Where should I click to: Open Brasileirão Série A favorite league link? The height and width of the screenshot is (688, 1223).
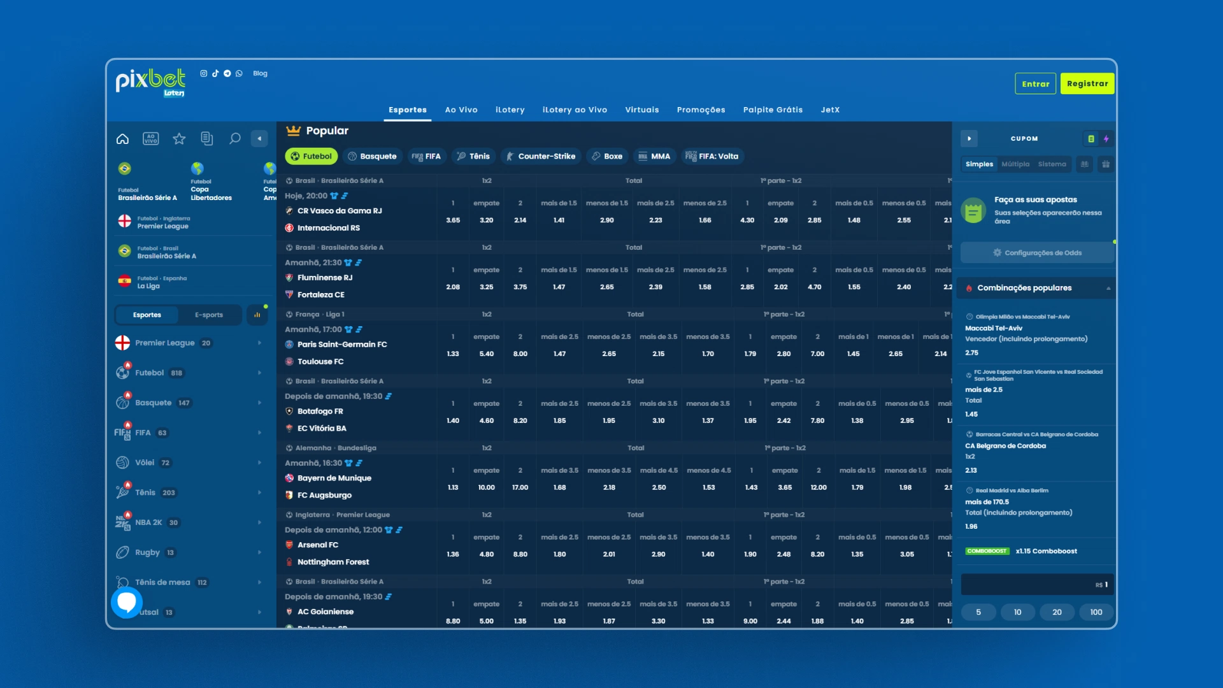point(194,252)
